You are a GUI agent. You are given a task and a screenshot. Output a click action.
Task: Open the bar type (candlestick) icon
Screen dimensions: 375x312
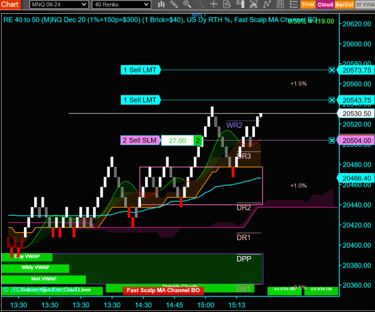[161, 4]
